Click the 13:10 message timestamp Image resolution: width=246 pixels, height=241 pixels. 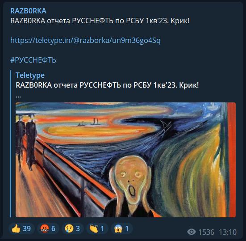(228, 232)
